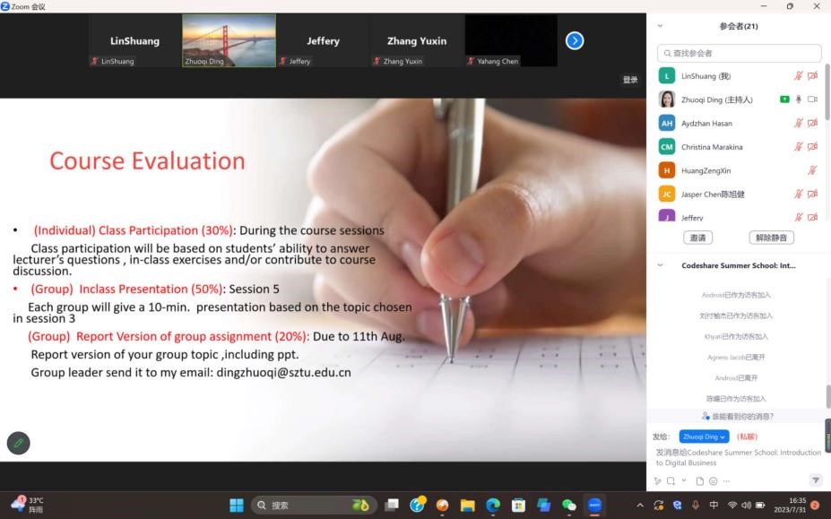Toggle LinShuang's camera icon in participant list

point(812,76)
